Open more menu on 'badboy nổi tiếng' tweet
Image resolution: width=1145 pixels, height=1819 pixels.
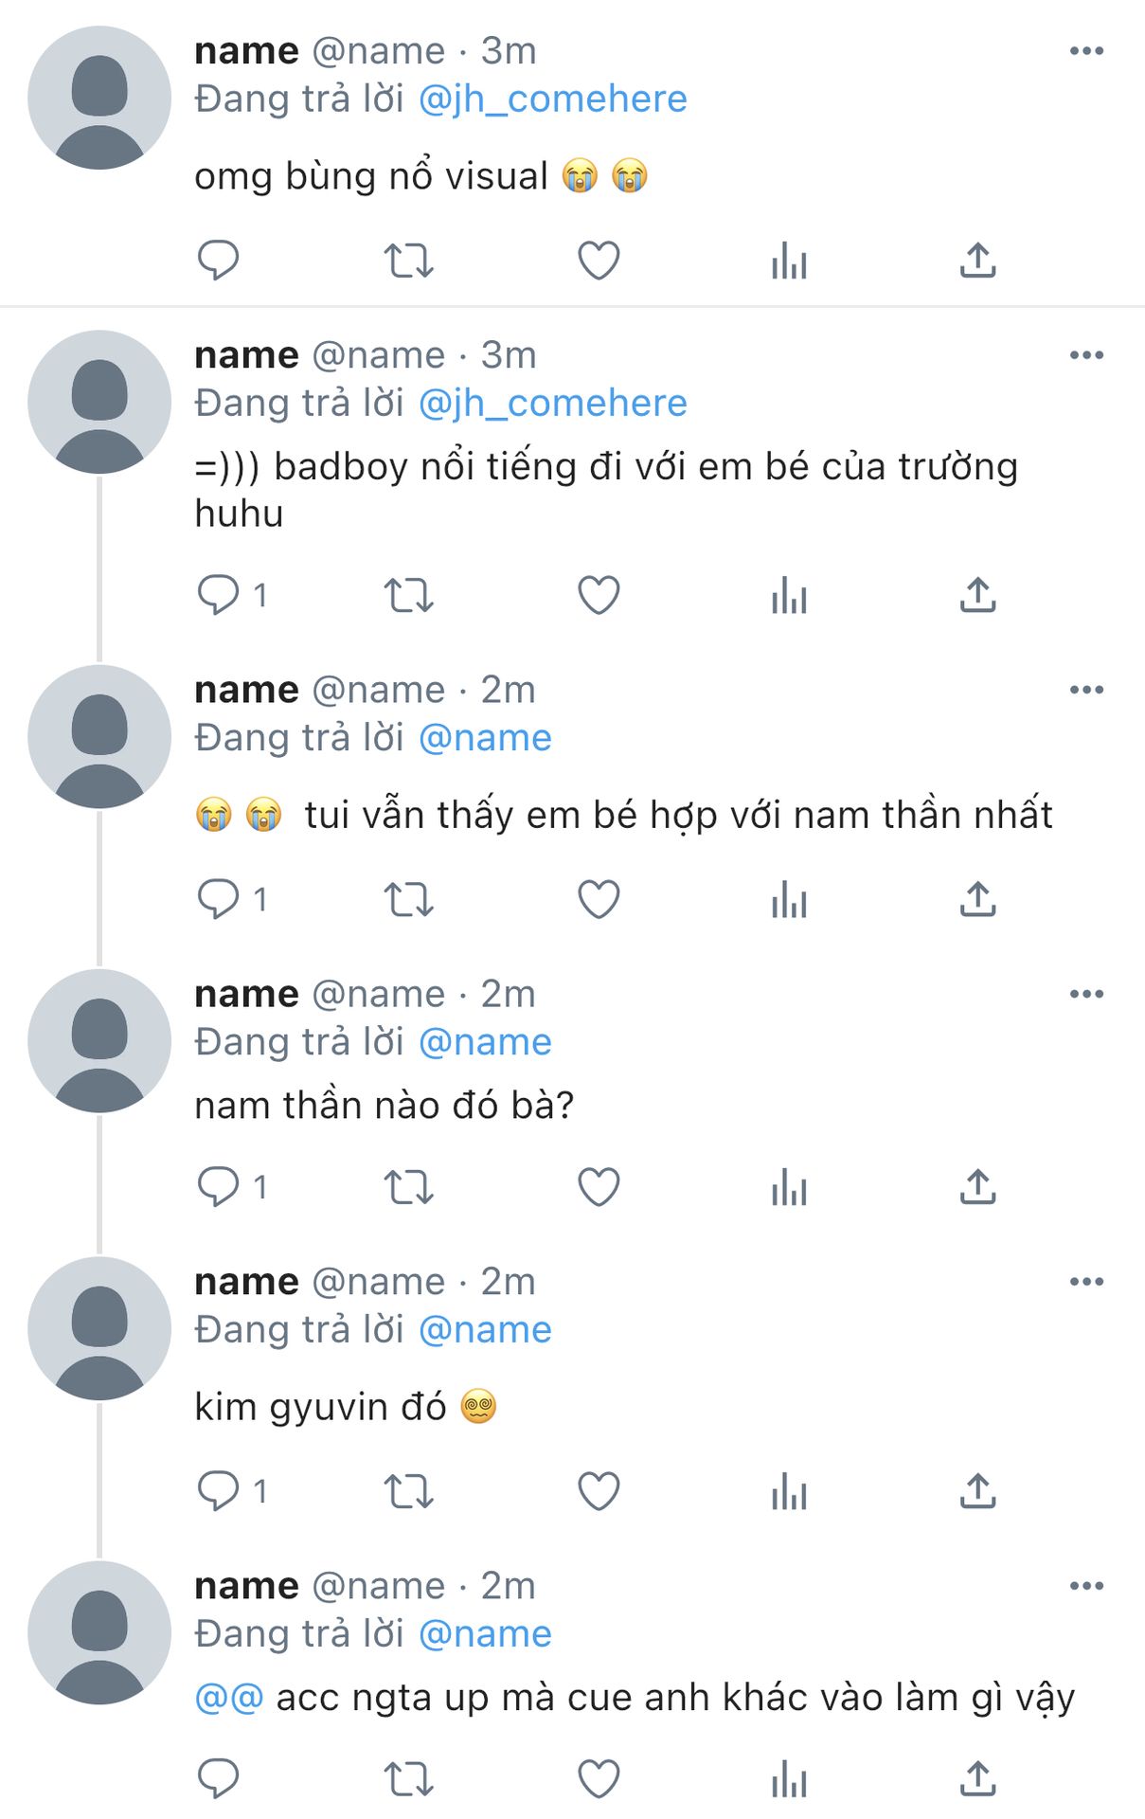tap(1086, 355)
